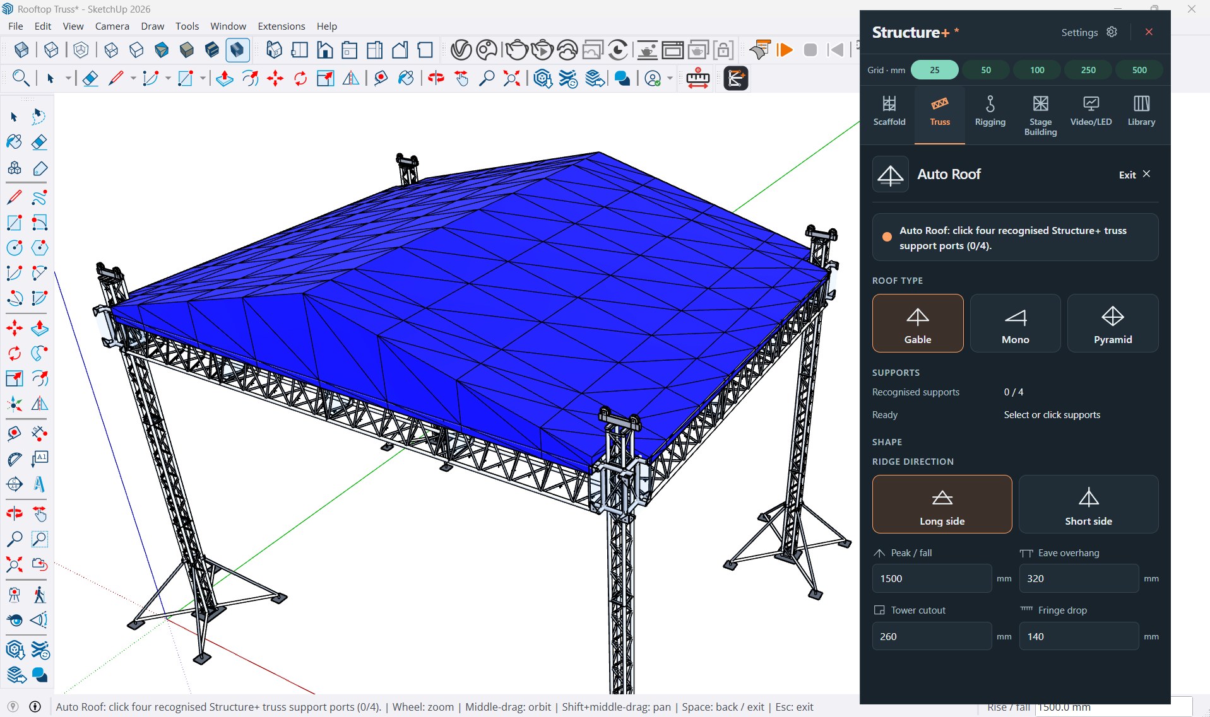Switch to the Stage Building tab
Screen dimensions: 1210x717
[1040, 115]
